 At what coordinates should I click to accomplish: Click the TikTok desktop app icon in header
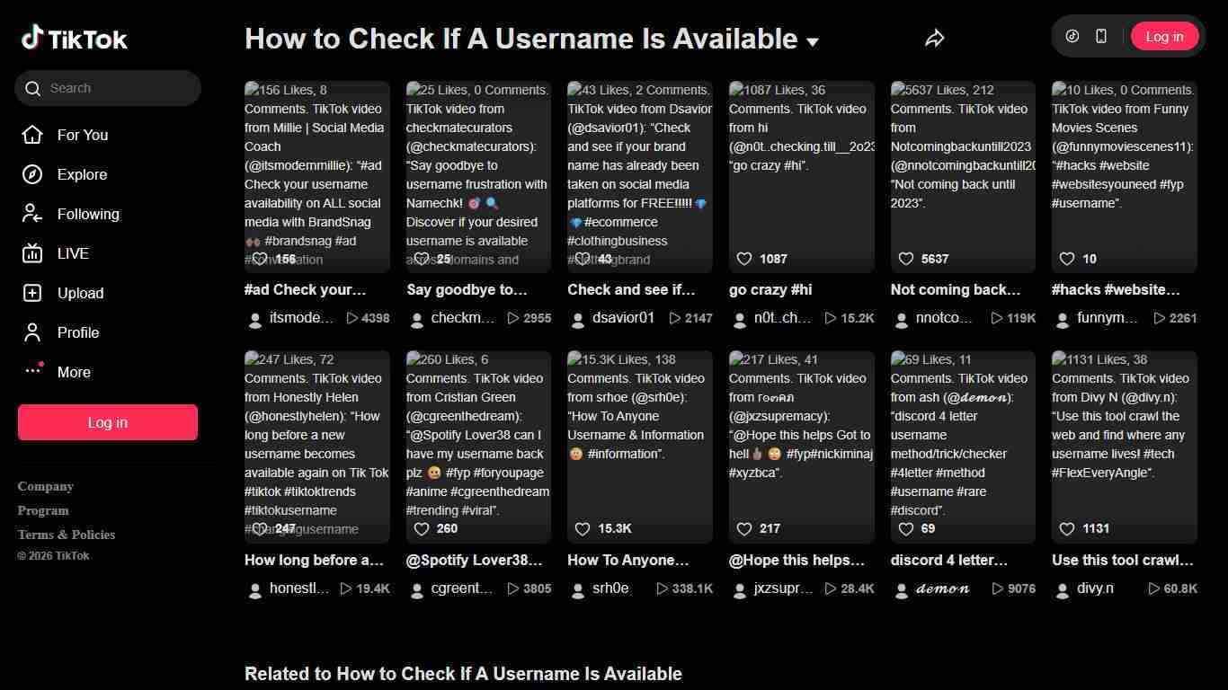coord(1072,36)
